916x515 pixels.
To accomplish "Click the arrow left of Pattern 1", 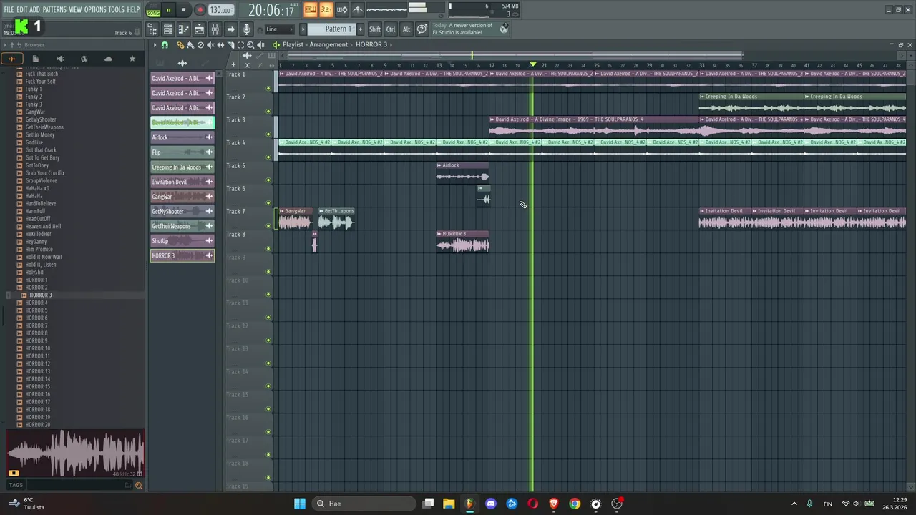I will click(x=303, y=29).
